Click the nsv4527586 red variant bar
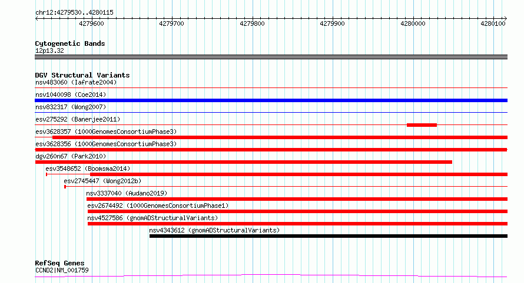This screenshot has width=524, height=283. click(x=298, y=224)
